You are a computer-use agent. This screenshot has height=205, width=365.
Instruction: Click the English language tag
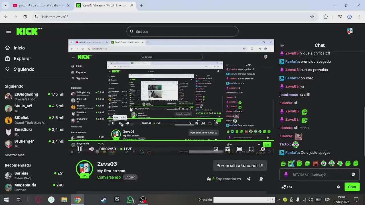(130, 177)
